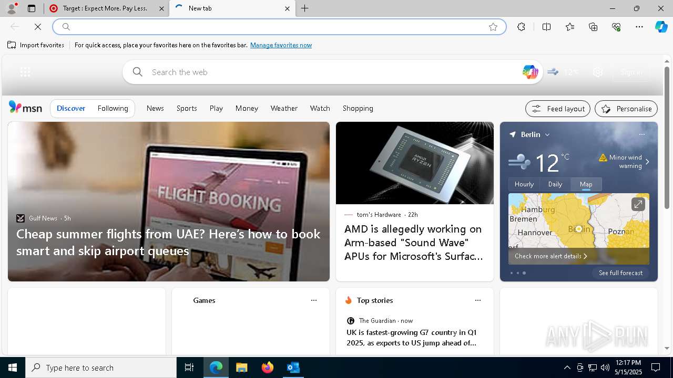673x378 pixels.
Task: Open the browser profile icon
Action: coord(12,8)
